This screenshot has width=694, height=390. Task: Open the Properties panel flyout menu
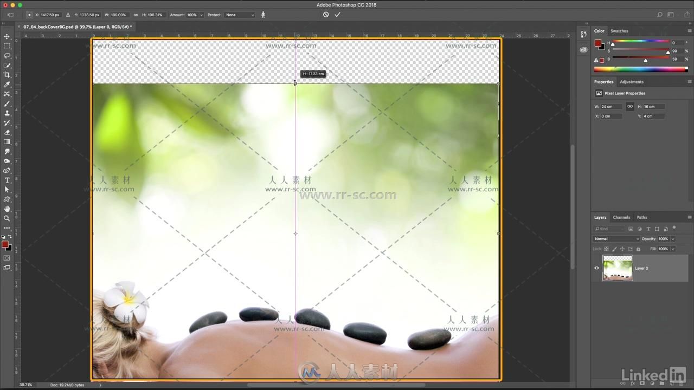coord(689,82)
